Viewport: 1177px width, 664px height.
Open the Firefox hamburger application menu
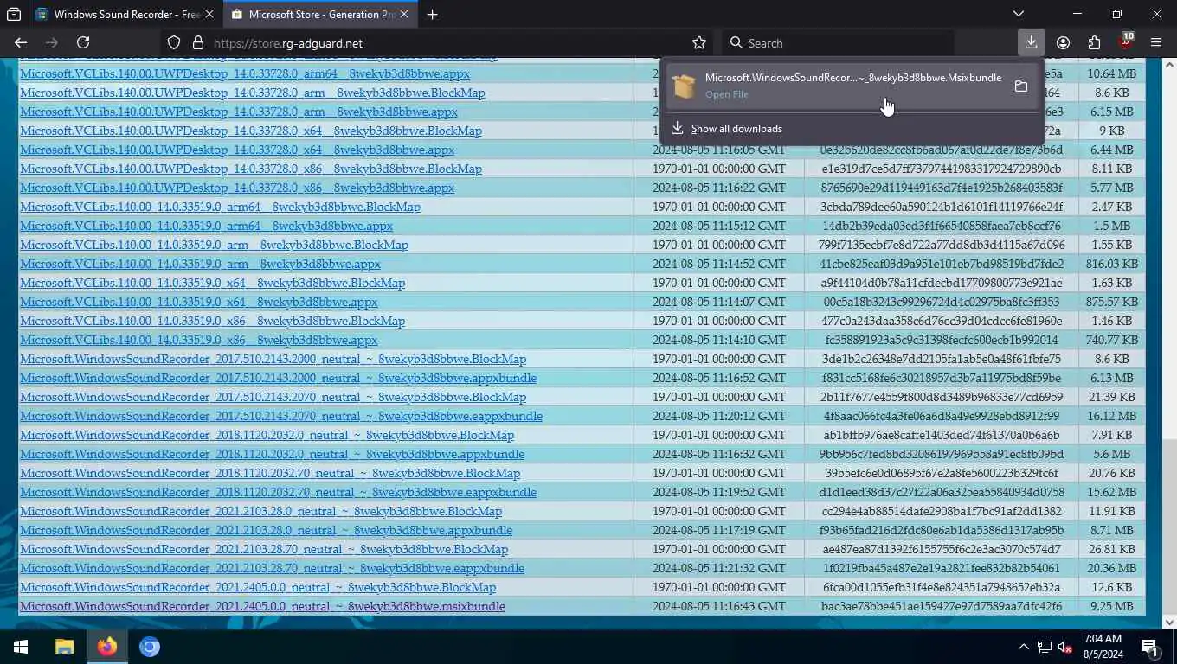coord(1156,42)
